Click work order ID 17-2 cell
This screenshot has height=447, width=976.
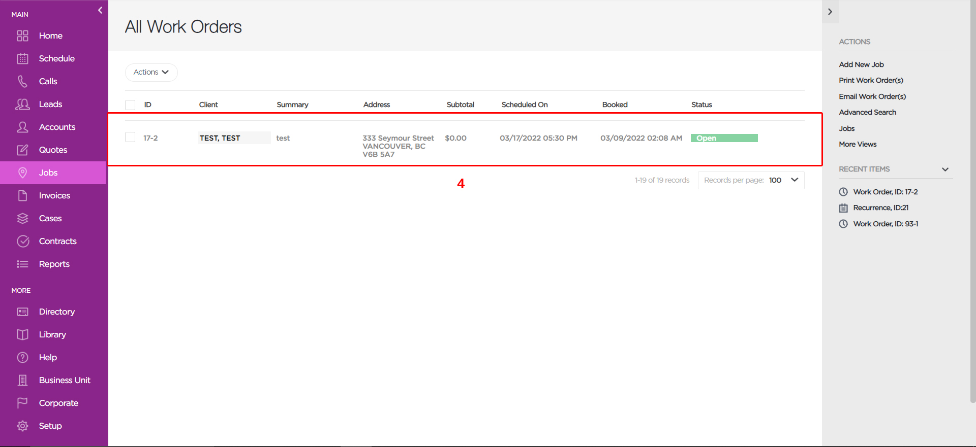[x=150, y=138]
